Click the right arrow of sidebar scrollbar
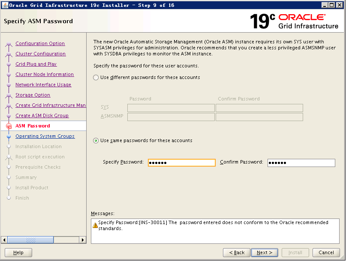 pyautogui.click(x=82, y=240)
